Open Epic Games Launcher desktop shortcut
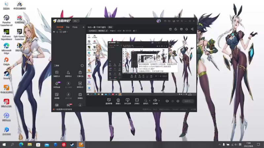The height and width of the screenshot is (148, 264). 19,35
